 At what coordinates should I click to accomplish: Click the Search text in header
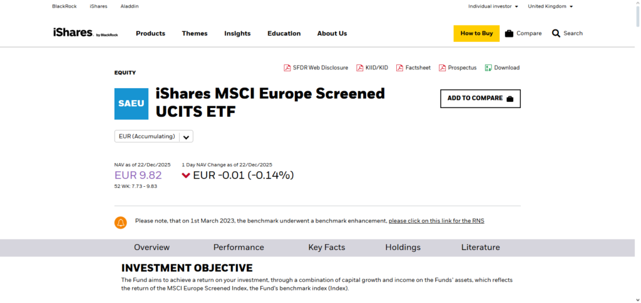[573, 34]
